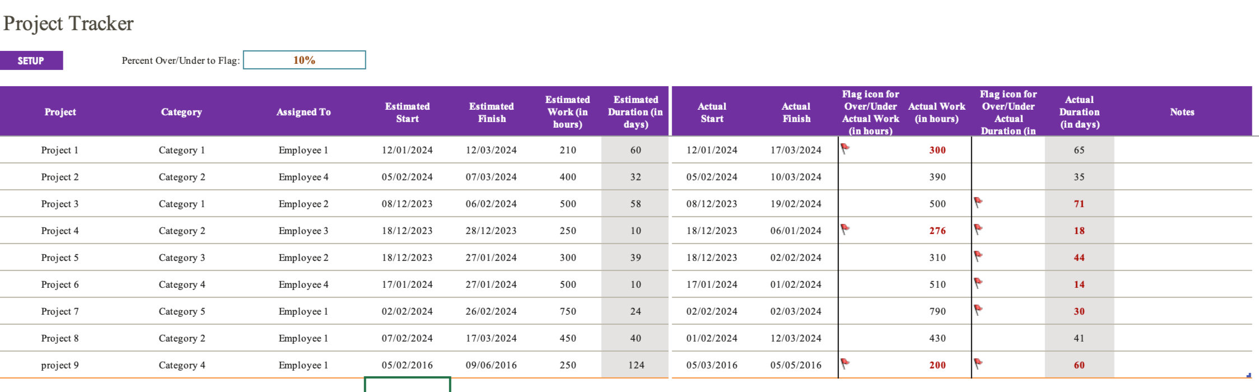Select Category 5 cell in Project 7 row
This screenshot has height=392, width=1259.
click(181, 311)
